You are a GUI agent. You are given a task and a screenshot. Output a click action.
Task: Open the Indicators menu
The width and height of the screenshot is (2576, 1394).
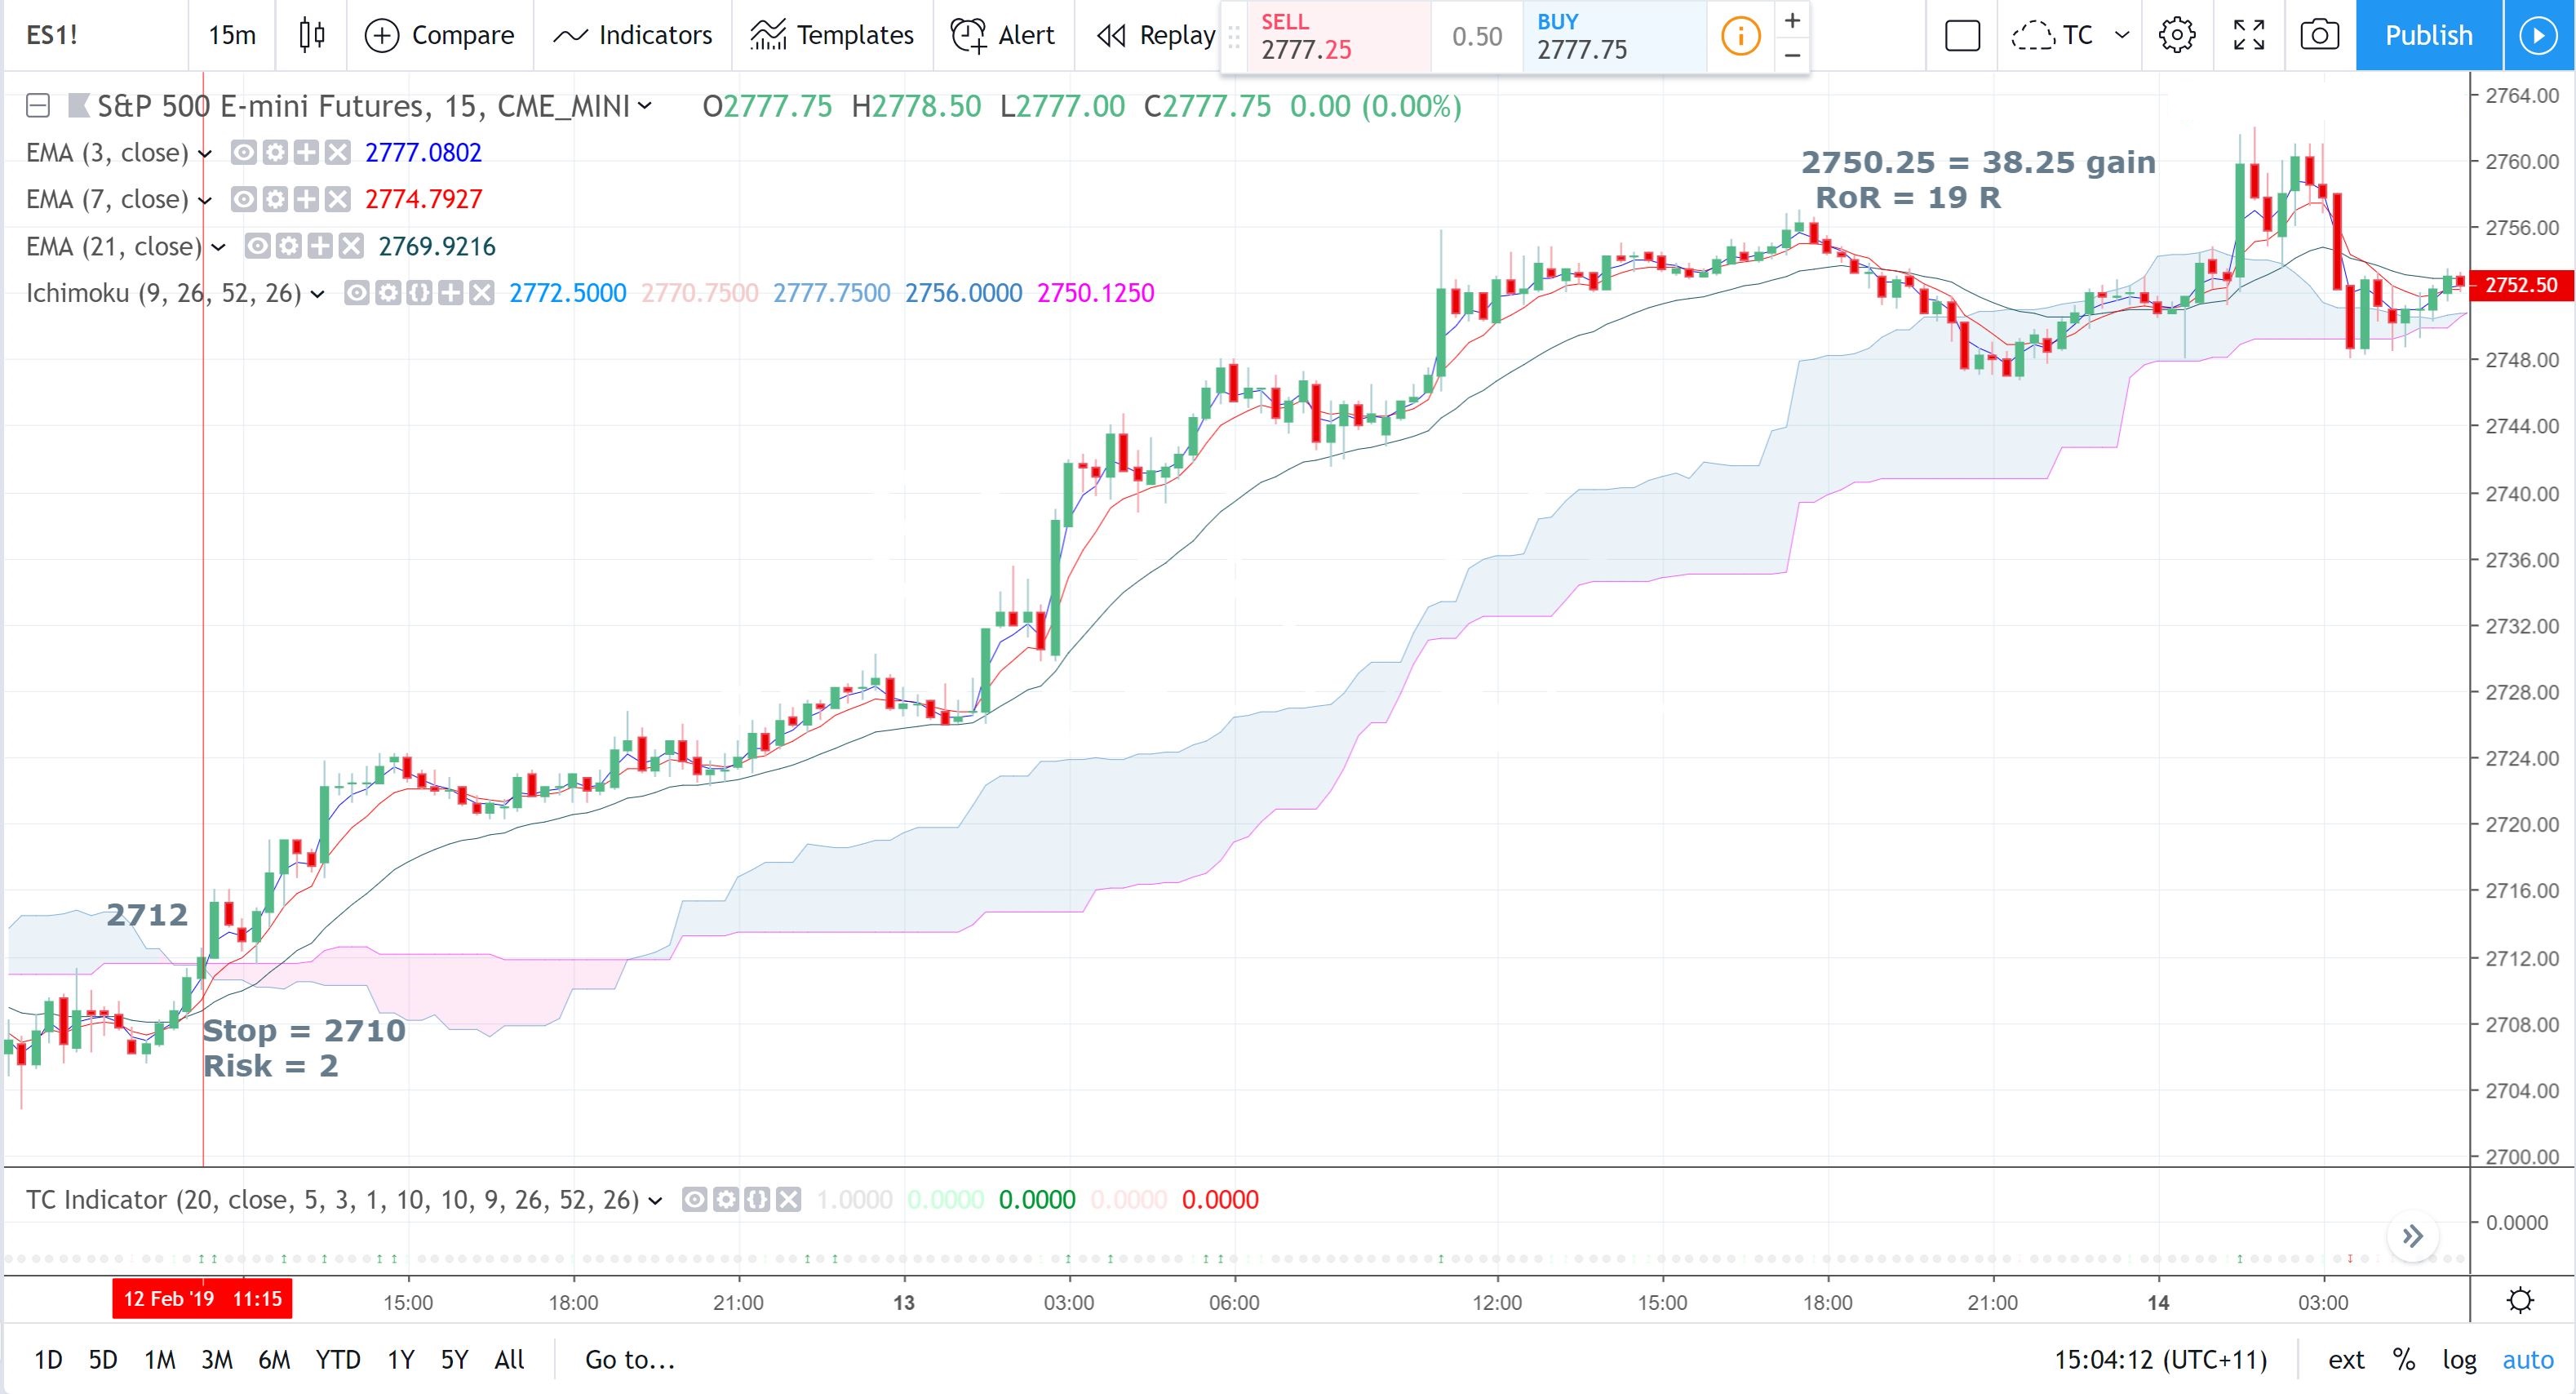point(633,35)
